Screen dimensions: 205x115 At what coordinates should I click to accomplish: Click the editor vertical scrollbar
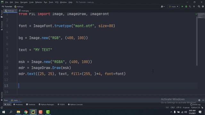click(197, 41)
